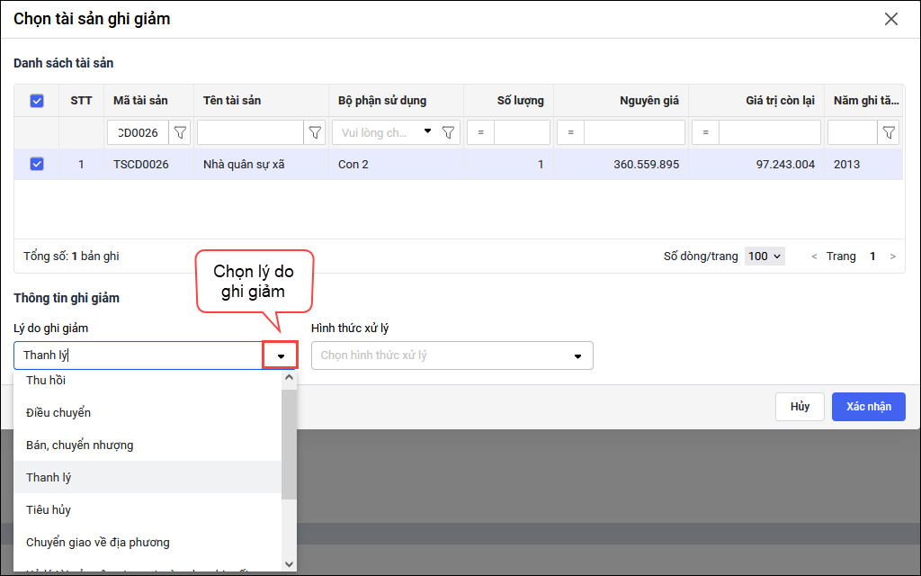Click equals operator in Giá trị còn lại filter
Viewport: 921px width, 576px height.
(x=705, y=133)
